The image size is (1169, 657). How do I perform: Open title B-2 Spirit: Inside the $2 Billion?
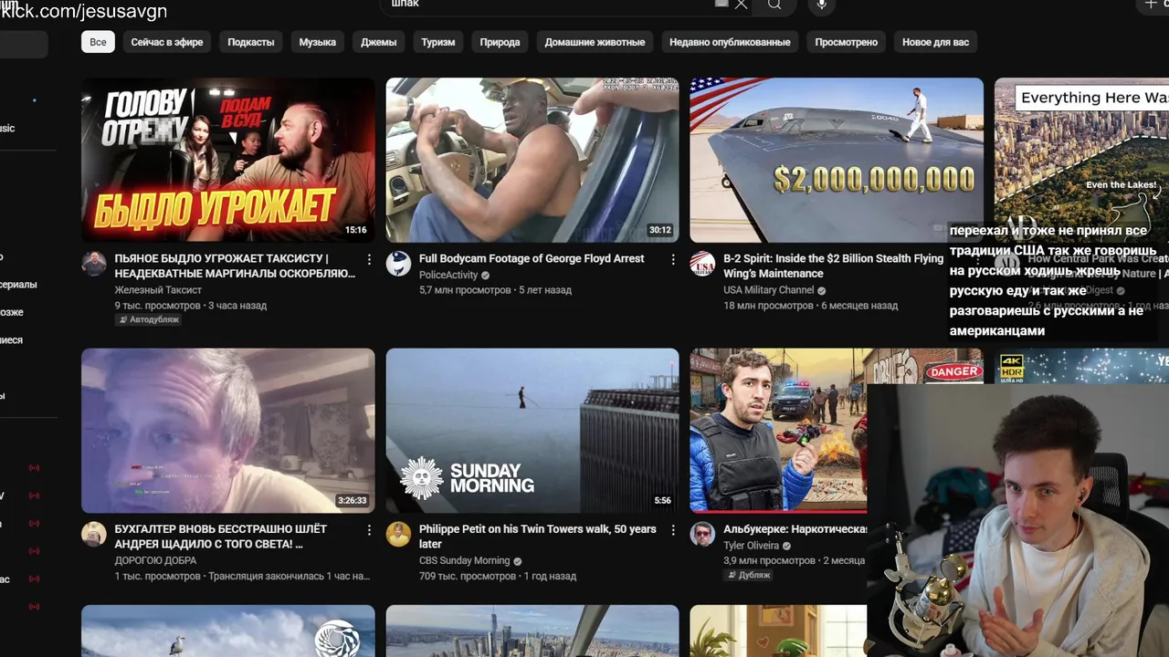point(833,266)
